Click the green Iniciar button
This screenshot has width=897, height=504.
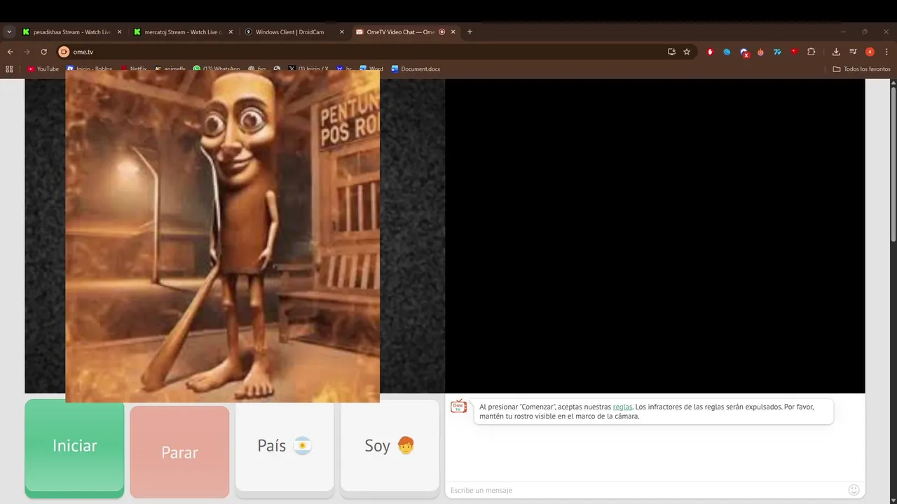74,448
